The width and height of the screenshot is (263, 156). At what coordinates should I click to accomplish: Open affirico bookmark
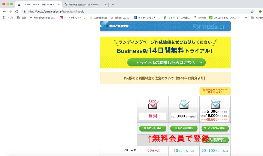tap(200, 18)
